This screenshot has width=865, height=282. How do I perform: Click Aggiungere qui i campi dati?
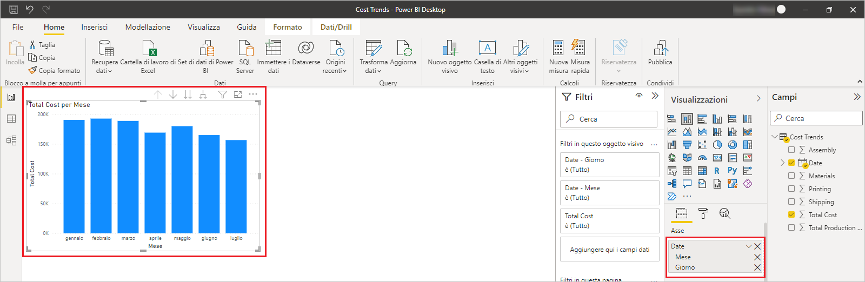point(610,250)
